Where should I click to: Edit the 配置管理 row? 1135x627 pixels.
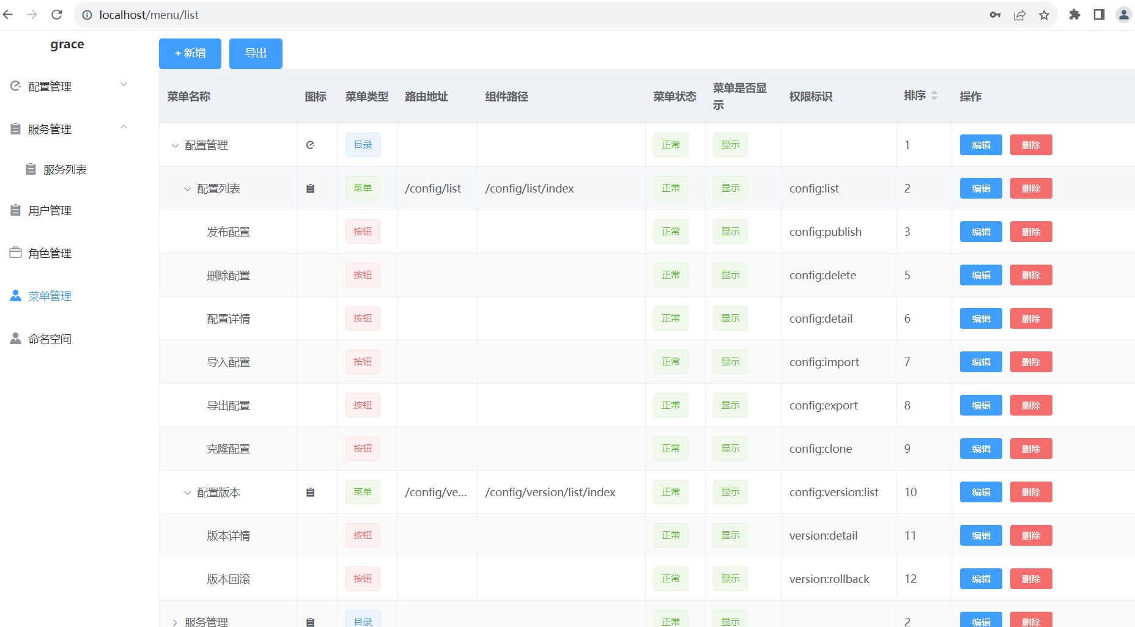[981, 145]
